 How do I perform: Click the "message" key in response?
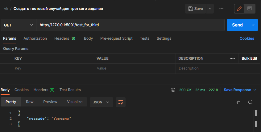pos(37,118)
